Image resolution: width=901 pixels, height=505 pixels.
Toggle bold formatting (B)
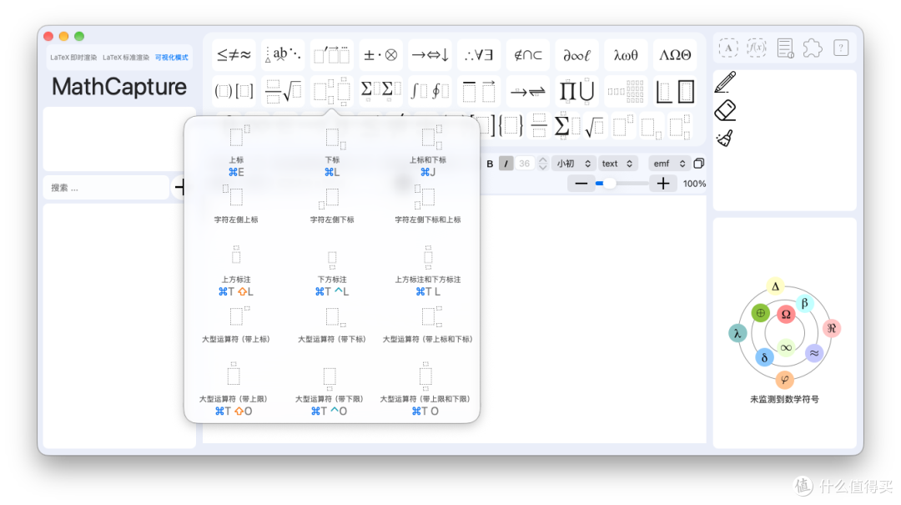point(490,164)
